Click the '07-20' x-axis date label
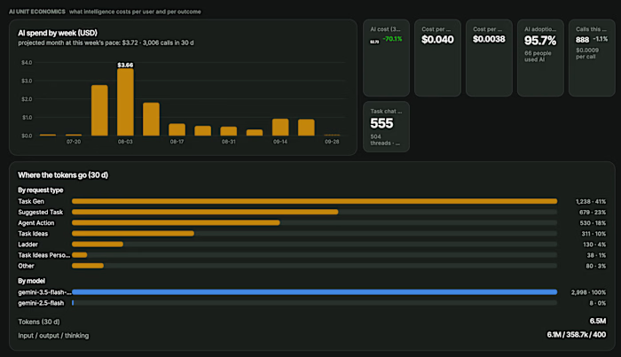 click(74, 142)
